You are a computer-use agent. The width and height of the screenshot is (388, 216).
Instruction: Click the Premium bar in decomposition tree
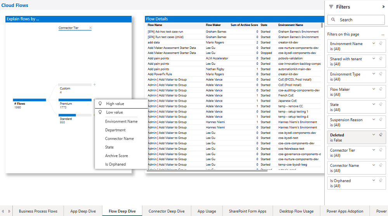pos(74,100)
